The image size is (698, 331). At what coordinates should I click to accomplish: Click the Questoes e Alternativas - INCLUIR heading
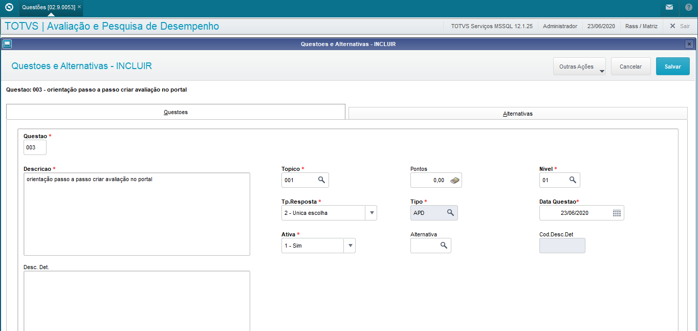[x=81, y=66]
